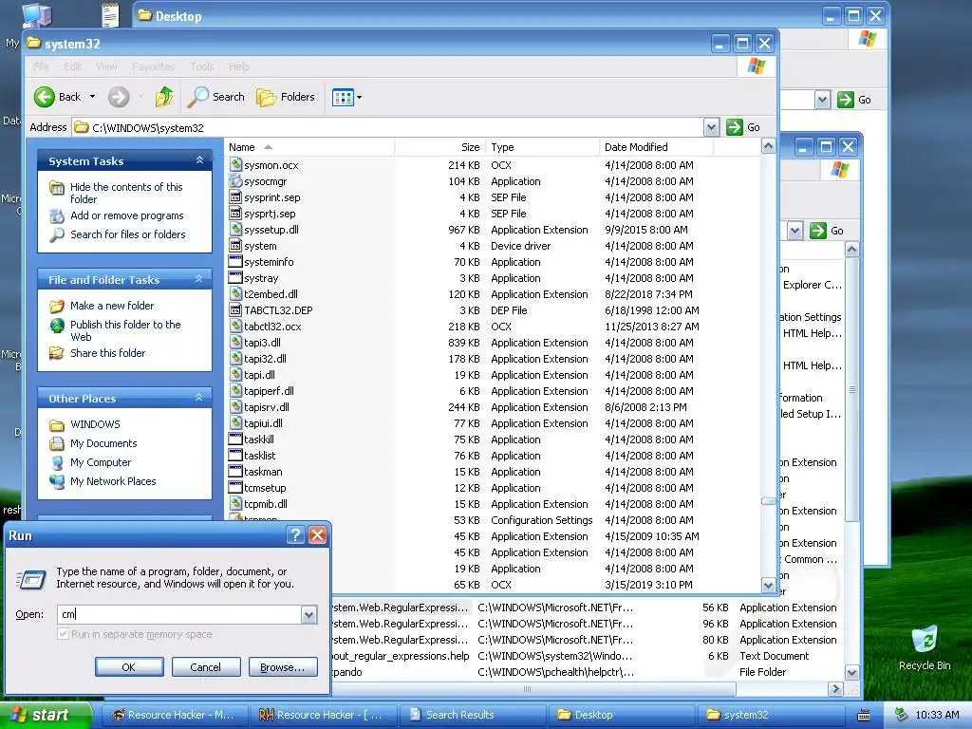Collapse the File and Folder Tasks panel

(199, 279)
